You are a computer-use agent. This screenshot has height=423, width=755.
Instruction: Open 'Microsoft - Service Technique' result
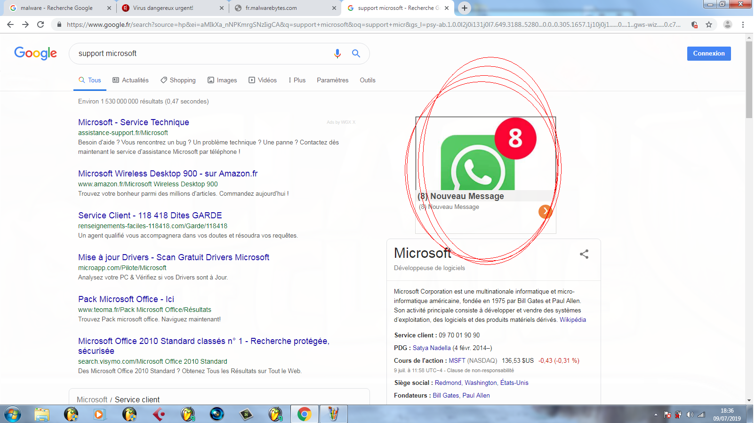coord(134,122)
